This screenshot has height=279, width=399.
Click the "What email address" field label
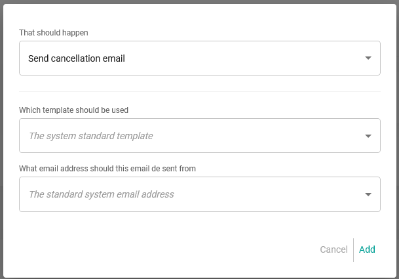[x=107, y=169]
